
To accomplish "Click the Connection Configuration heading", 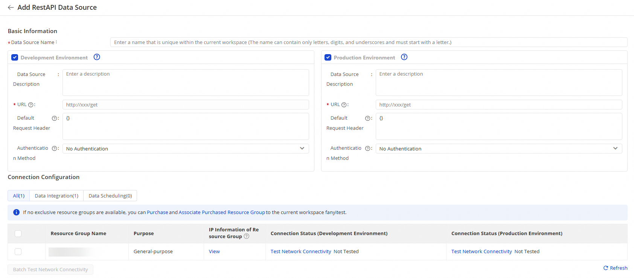I will [x=44, y=177].
